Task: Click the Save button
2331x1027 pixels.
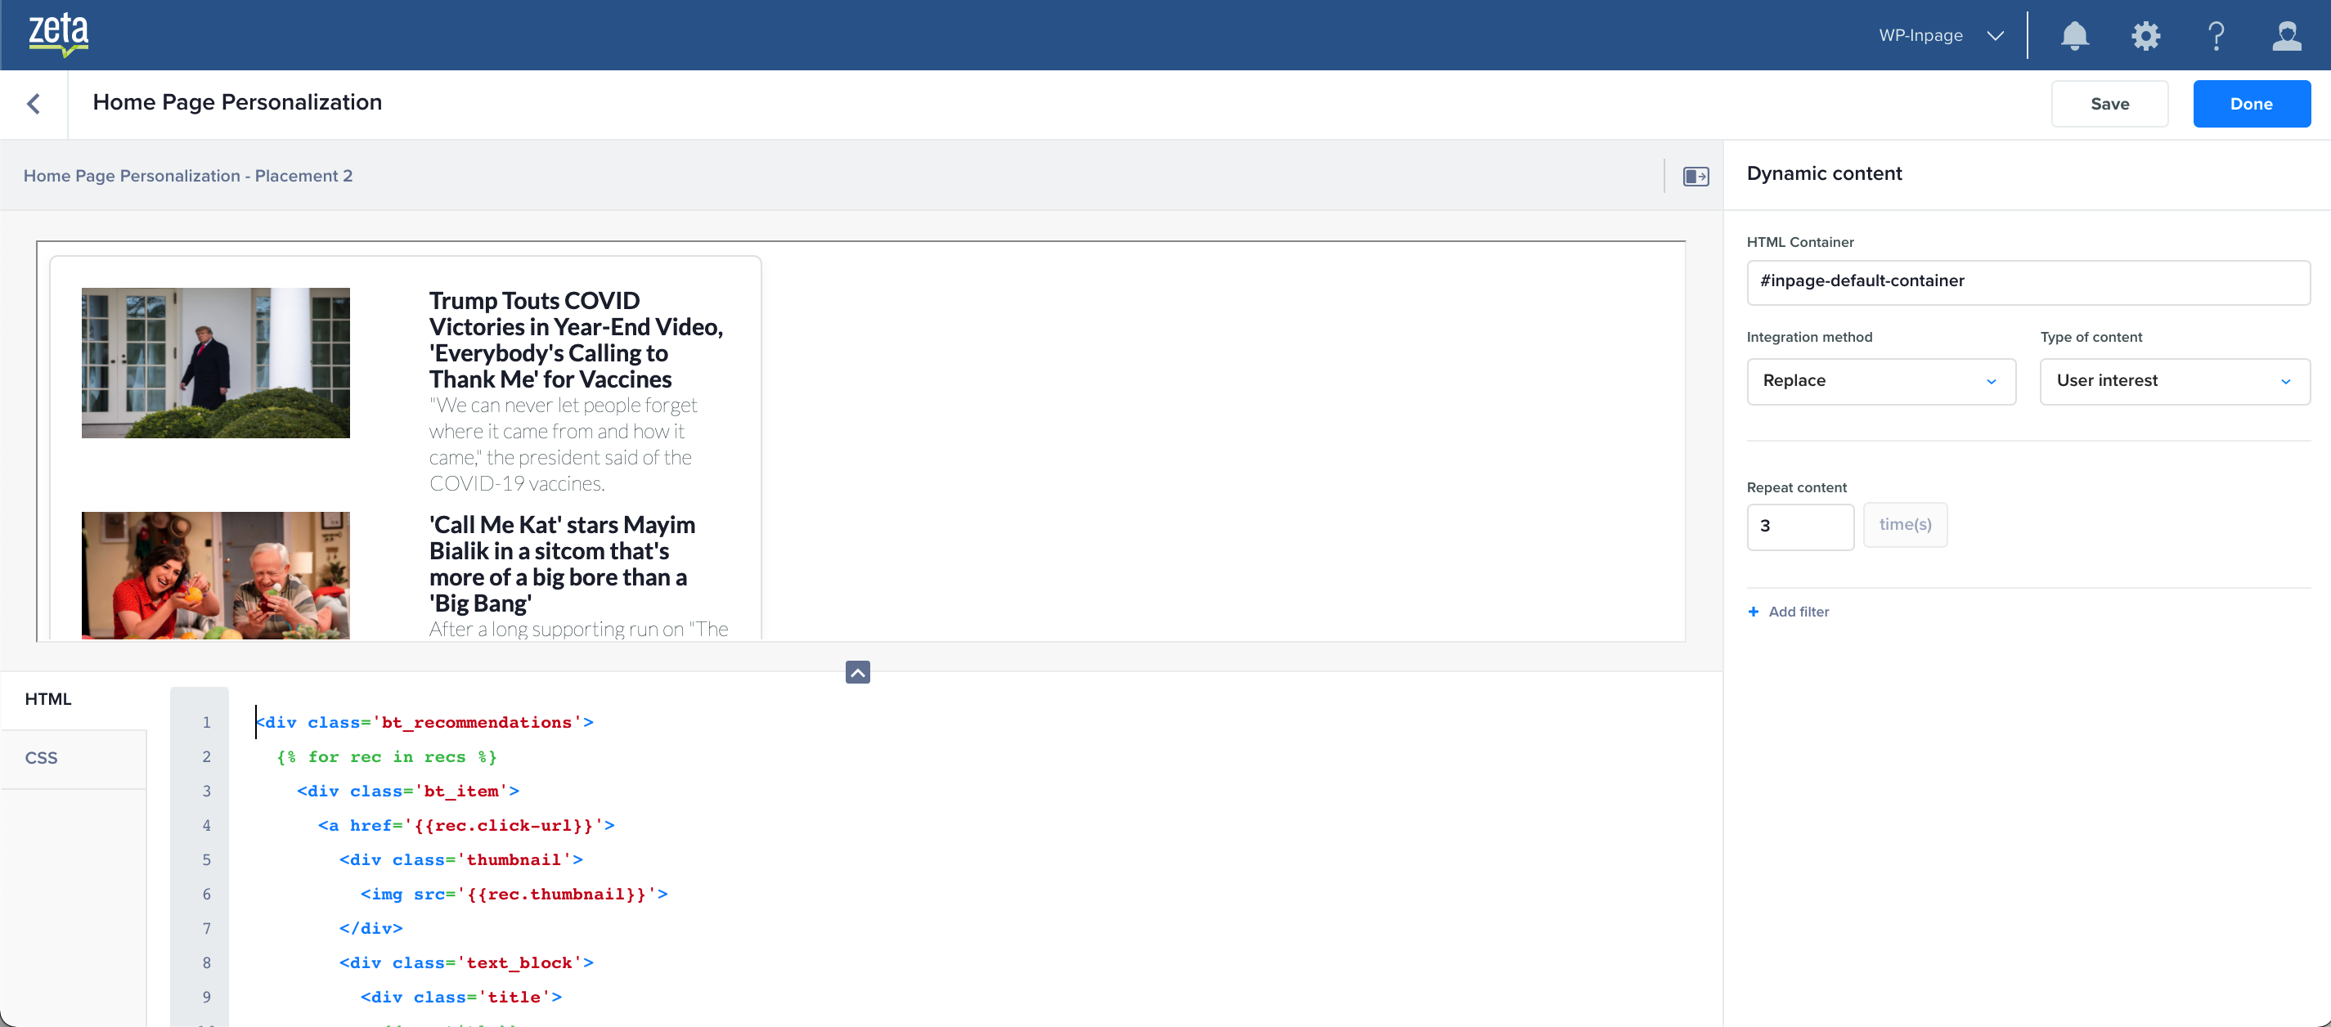Action: (x=2109, y=104)
